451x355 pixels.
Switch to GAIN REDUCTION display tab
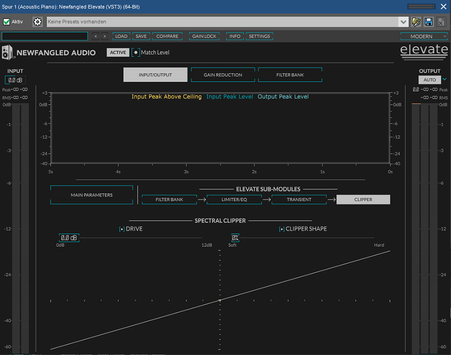point(223,75)
